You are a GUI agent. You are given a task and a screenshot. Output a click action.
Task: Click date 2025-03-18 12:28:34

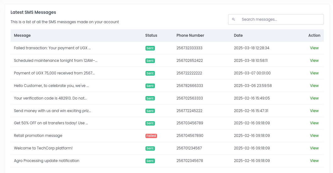tap(252, 48)
